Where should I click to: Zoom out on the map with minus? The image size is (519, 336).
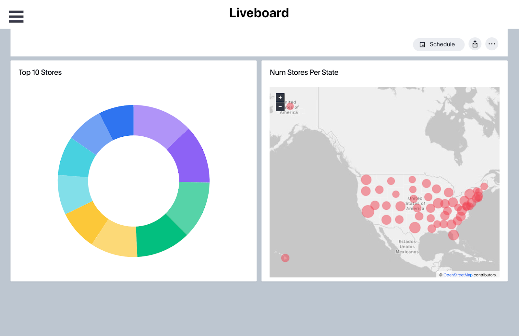pos(280,106)
